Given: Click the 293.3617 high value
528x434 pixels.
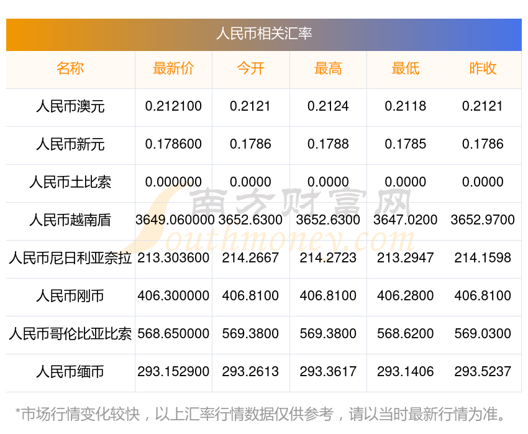Looking at the screenshot, I should pos(328,372).
